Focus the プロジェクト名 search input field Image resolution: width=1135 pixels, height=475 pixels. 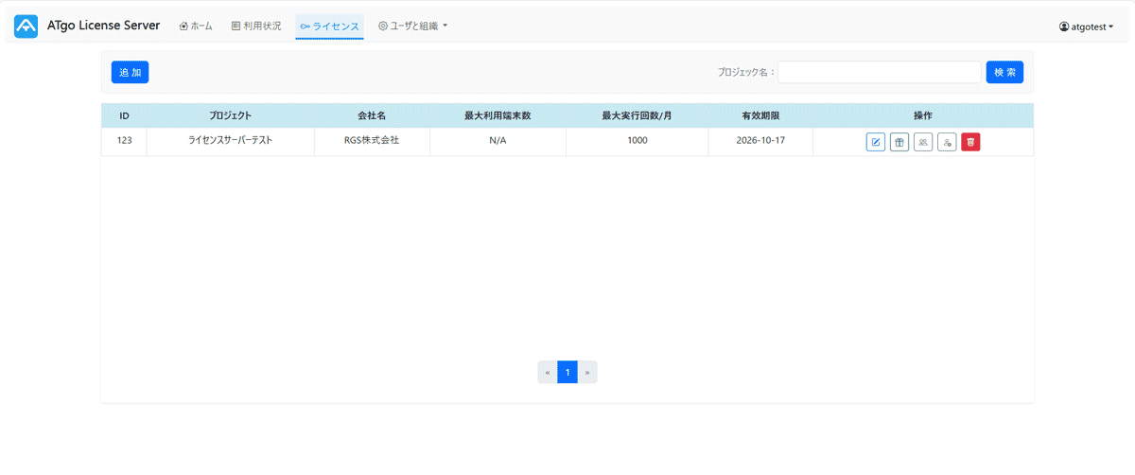(879, 72)
